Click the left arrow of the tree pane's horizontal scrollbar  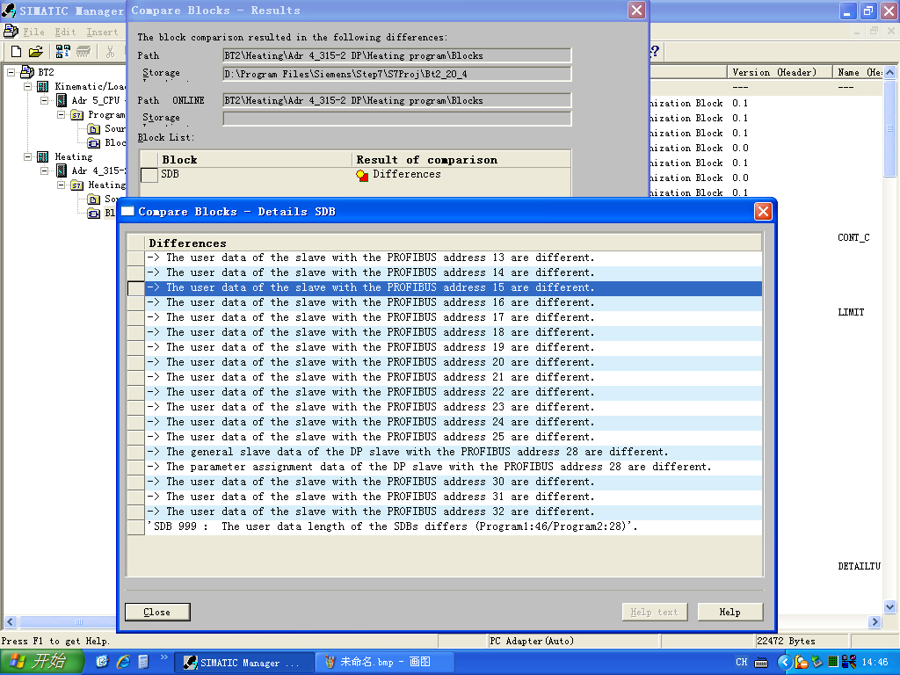click(11, 621)
